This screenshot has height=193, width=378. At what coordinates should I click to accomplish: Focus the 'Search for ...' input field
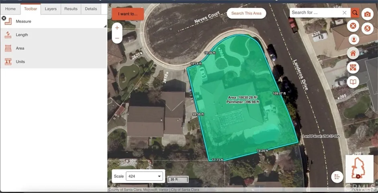(x=316, y=12)
